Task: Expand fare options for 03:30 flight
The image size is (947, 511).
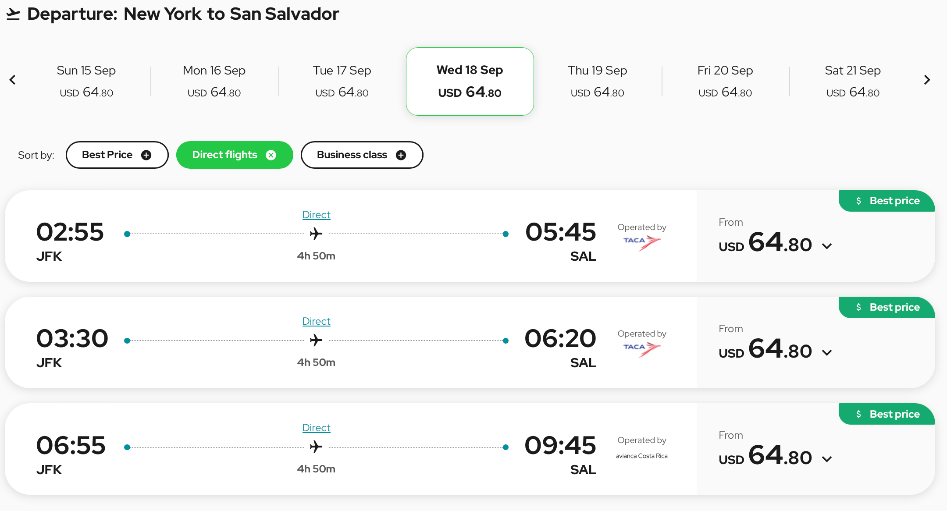Action: [827, 352]
